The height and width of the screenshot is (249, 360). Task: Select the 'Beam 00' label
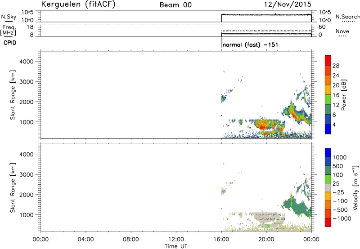point(175,5)
